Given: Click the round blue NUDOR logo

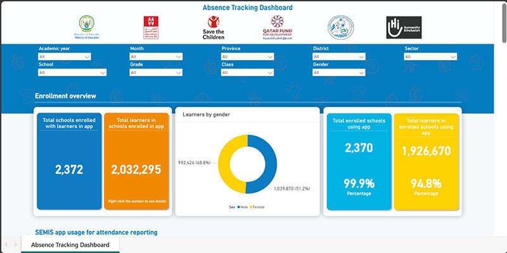Looking at the screenshot, I should (x=341, y=28).
